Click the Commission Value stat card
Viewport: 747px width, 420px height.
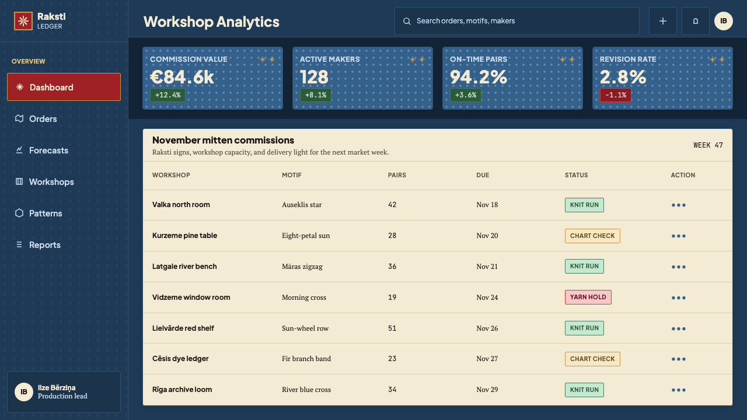212,78
